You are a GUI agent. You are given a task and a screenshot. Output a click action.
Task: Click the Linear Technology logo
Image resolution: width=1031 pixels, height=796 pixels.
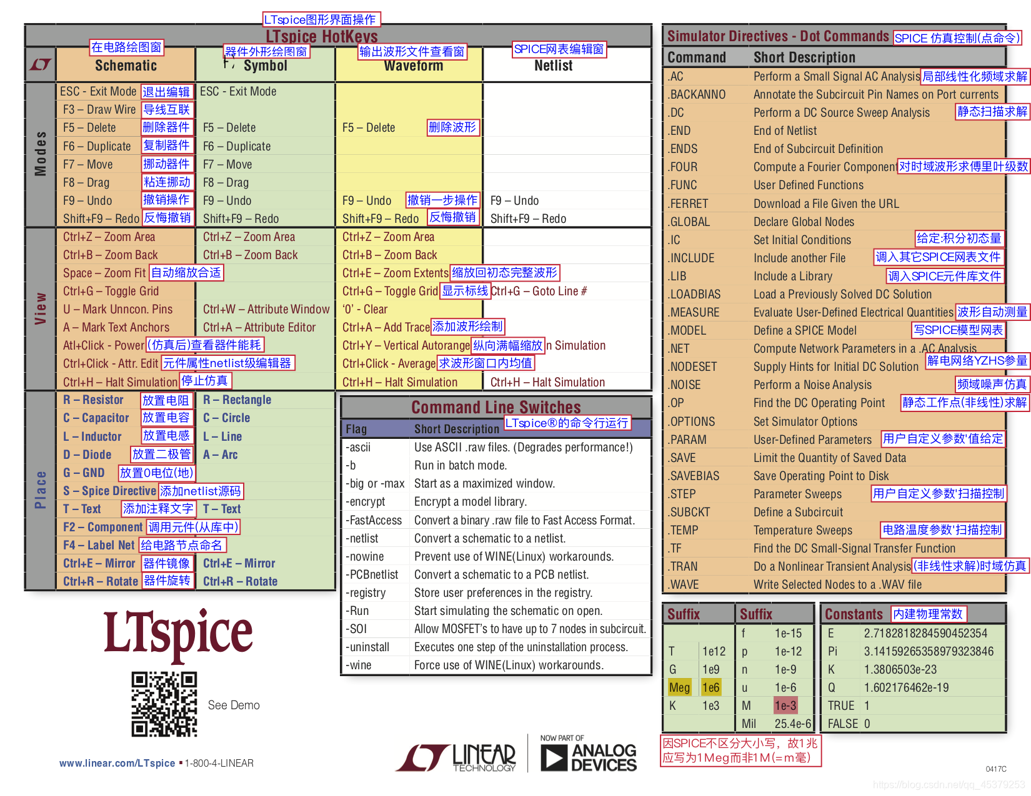pyautogui.click(x=456, y=758)
